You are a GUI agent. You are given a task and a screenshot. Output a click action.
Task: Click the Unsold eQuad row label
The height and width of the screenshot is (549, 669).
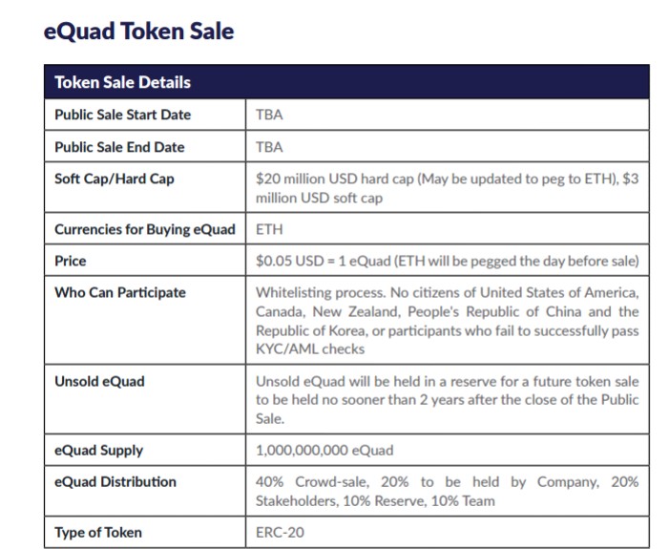click(99, 381)
